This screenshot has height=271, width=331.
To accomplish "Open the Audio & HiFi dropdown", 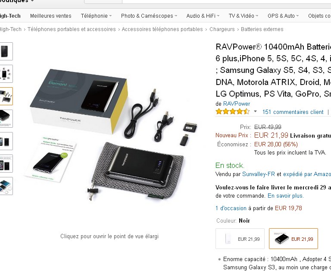I will (203, 16).
